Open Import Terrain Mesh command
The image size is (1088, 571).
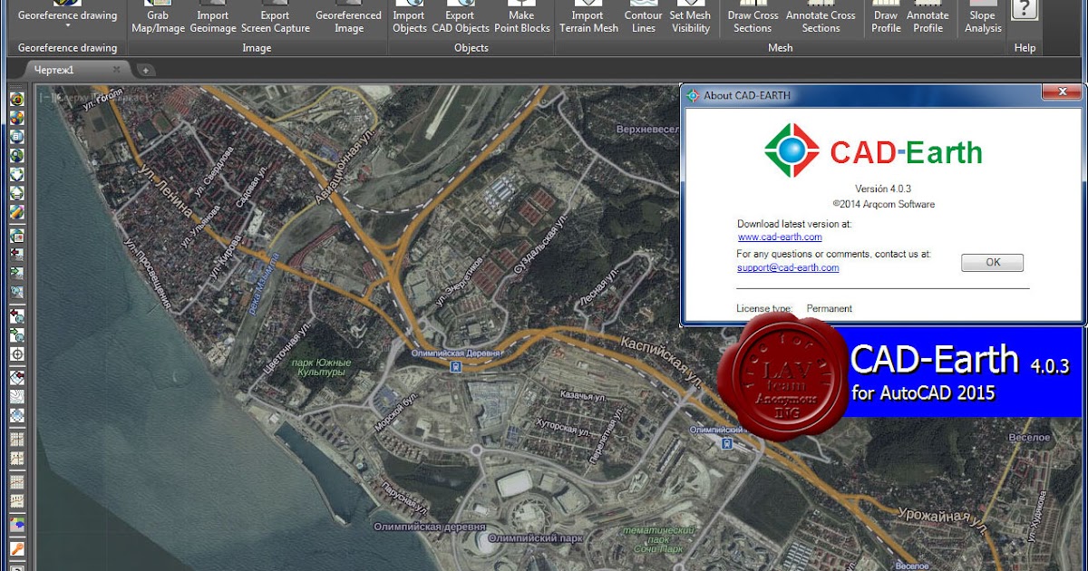point(588,18)
